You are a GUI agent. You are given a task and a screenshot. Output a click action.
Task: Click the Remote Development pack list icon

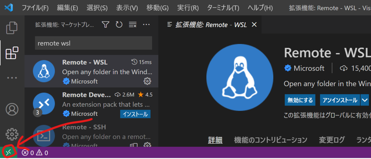point(44,104)
